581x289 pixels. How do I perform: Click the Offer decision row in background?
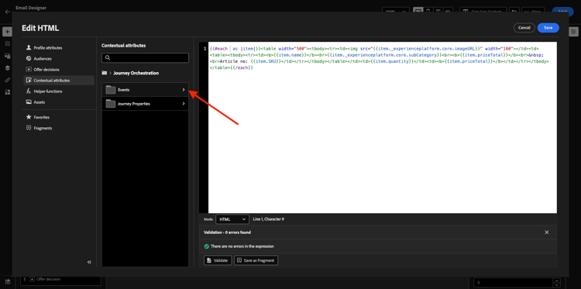[60, 280]
